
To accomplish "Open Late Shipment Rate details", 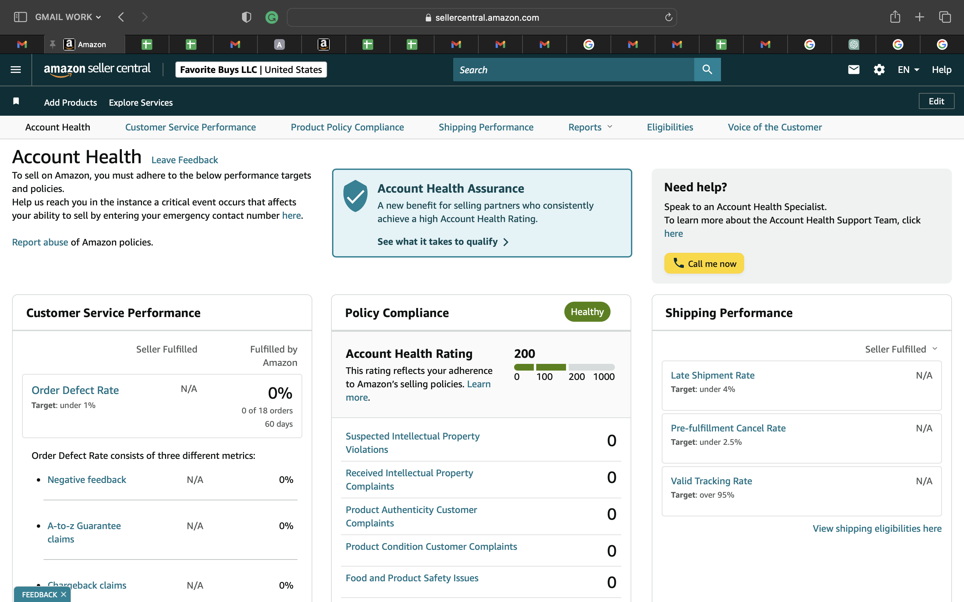I will (x=713, y=375).
